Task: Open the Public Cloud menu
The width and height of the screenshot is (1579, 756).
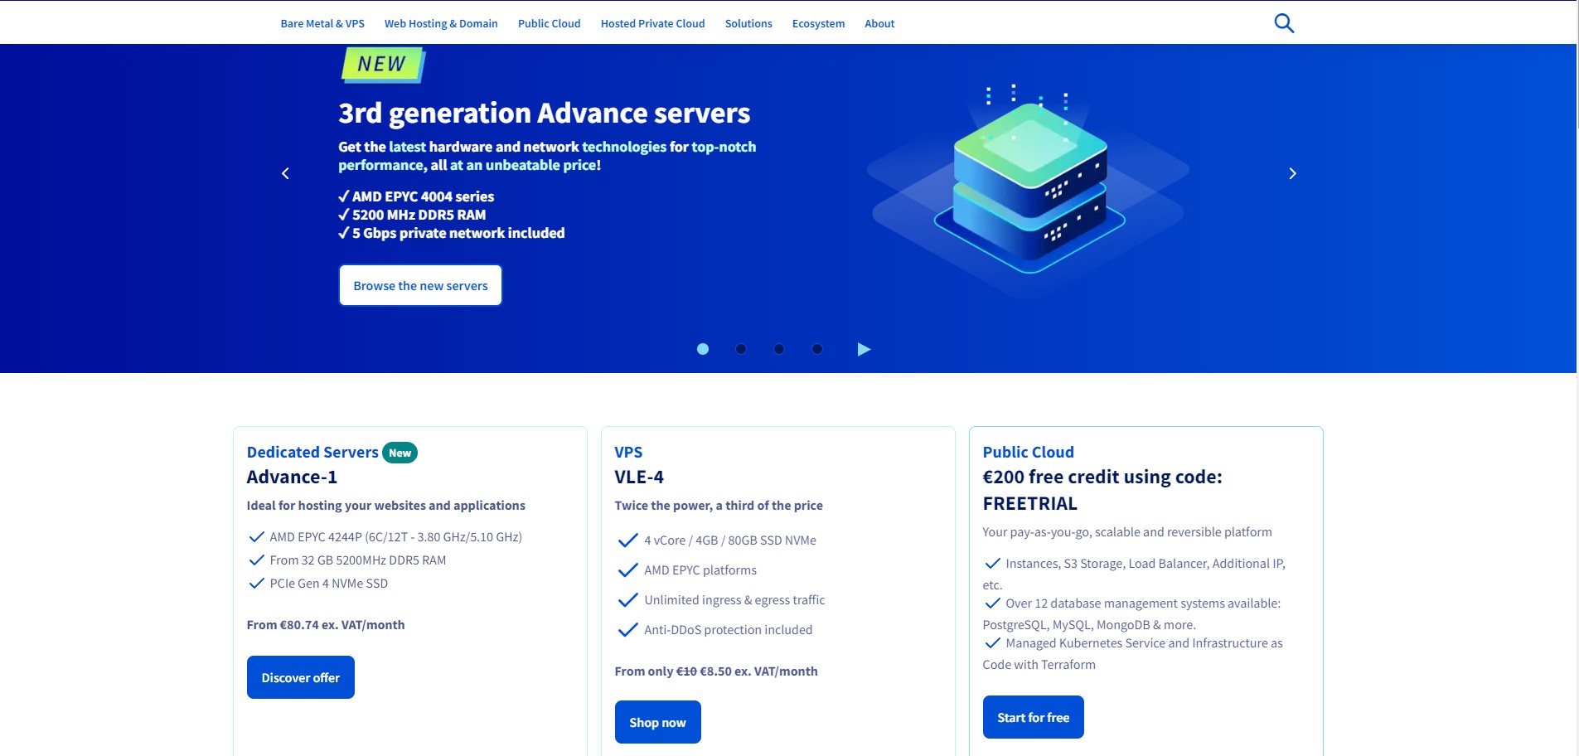Action: click(x=549, y=23)
